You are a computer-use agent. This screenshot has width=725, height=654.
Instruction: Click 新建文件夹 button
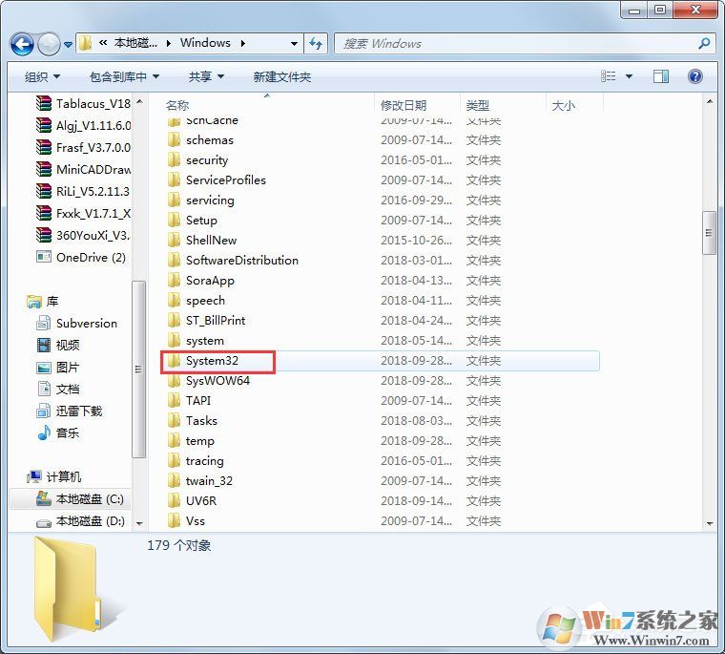(282, 76)
